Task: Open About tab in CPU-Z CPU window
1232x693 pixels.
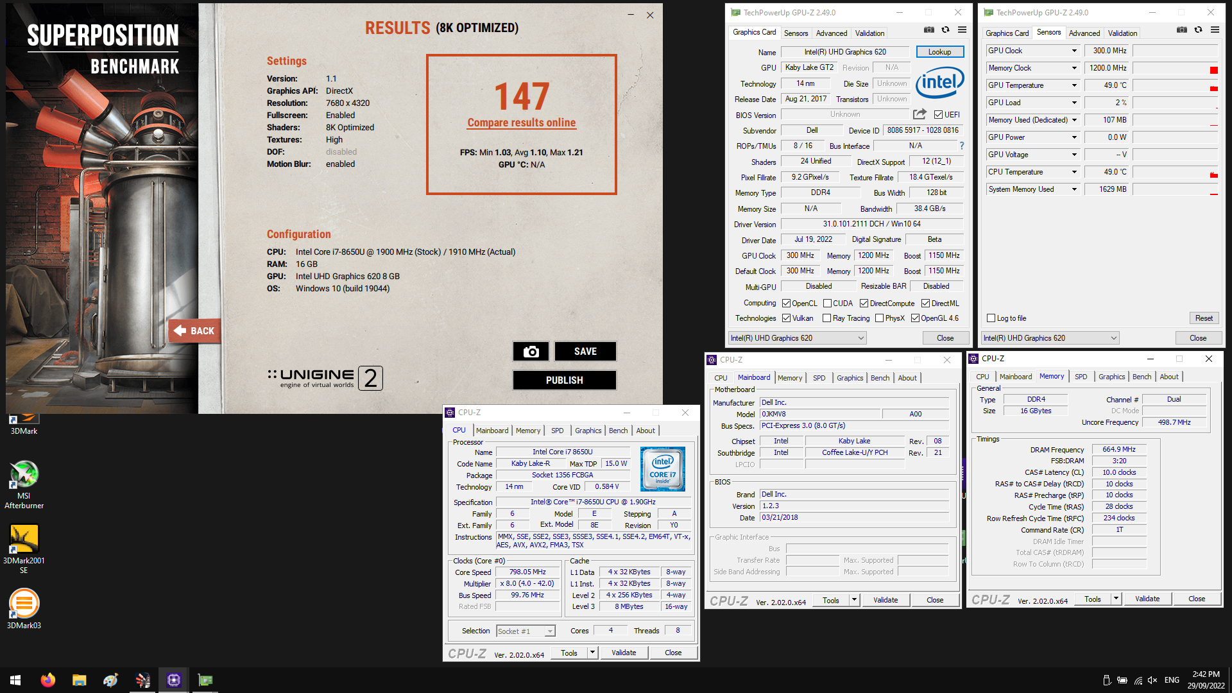Action: click(x=646, y=431)
